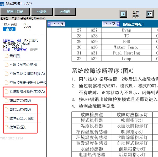158x157 pixels.
Task: Select the 温度执行器 table cell
Action: [92, 126]
